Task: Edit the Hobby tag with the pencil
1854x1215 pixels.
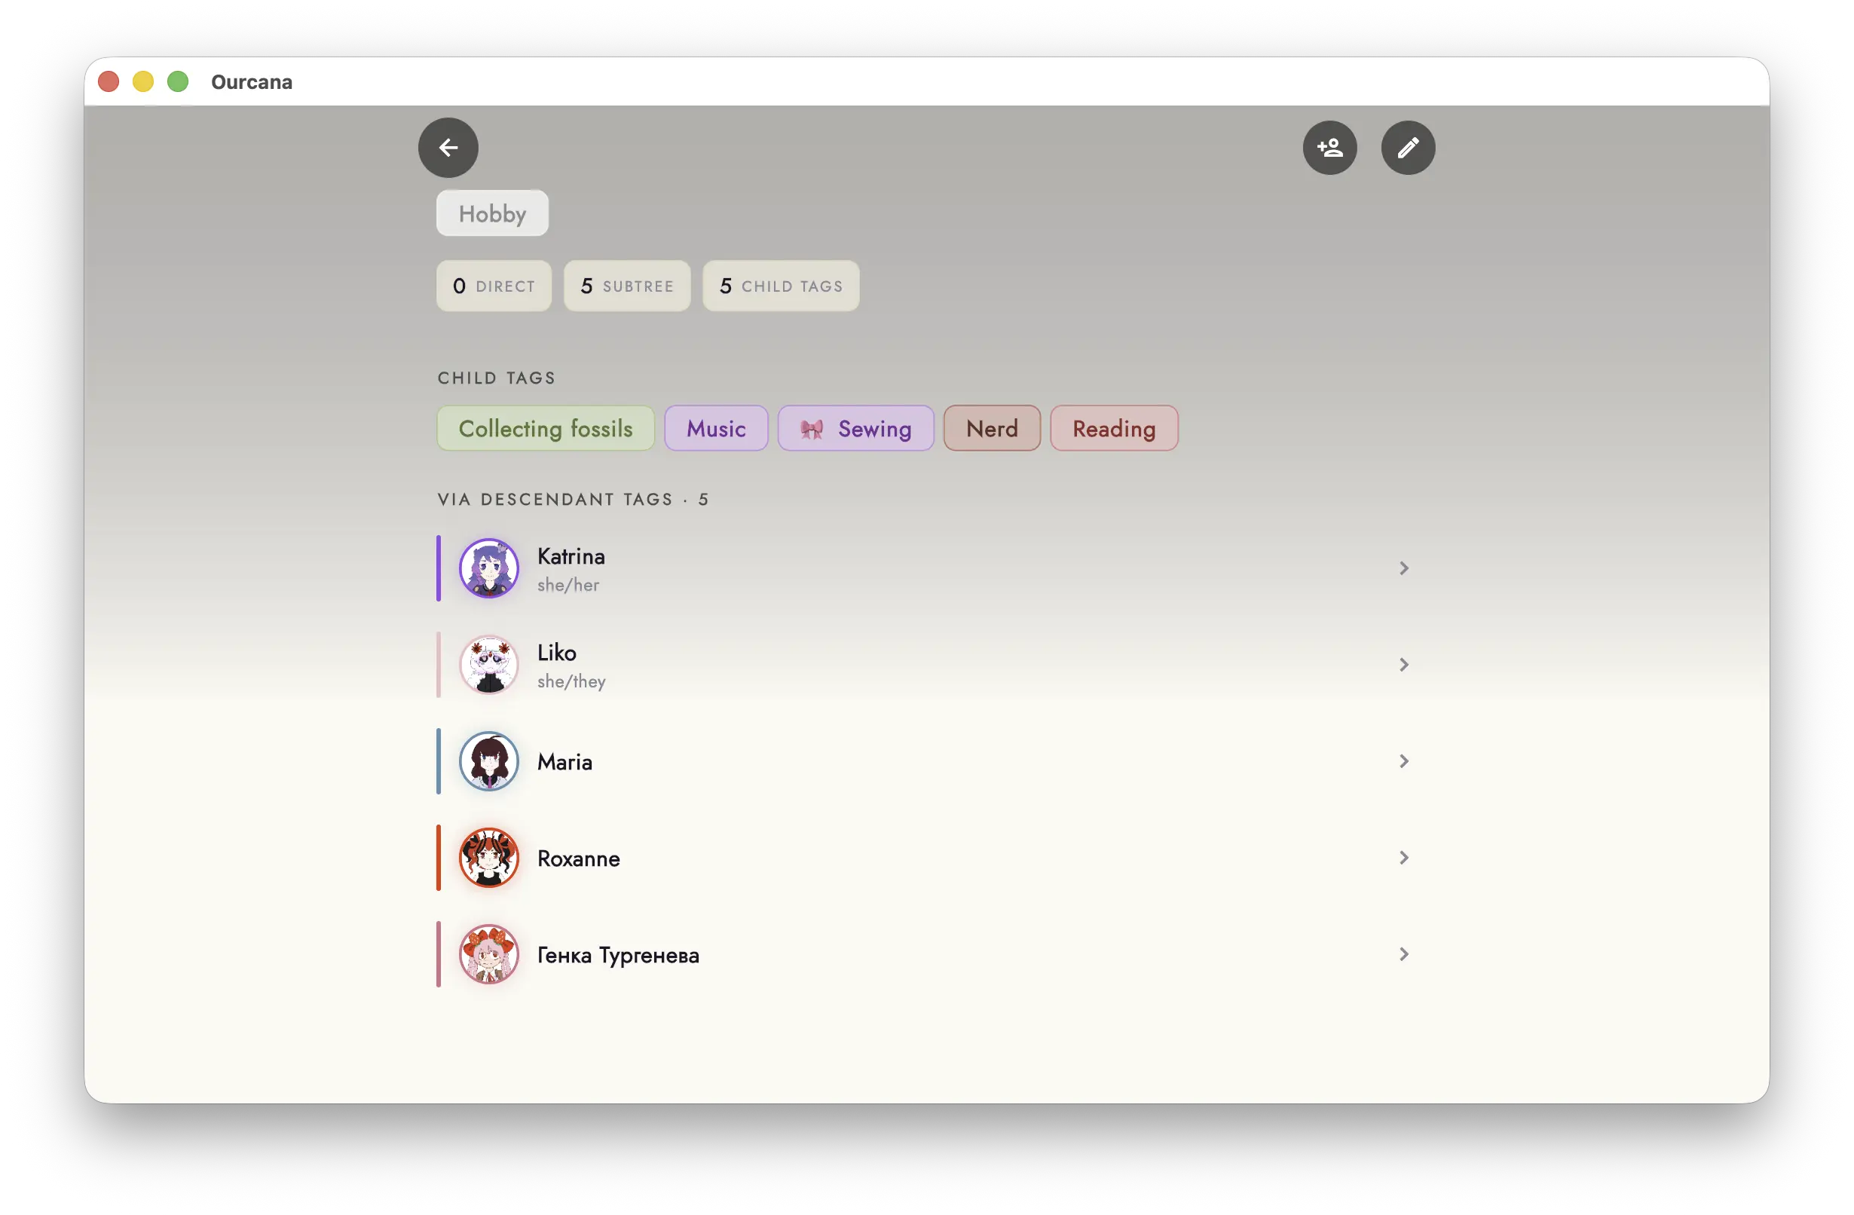Action: 1408,148
